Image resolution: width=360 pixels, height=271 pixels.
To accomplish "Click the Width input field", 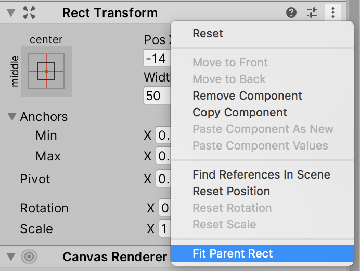I will pos(157,96).
